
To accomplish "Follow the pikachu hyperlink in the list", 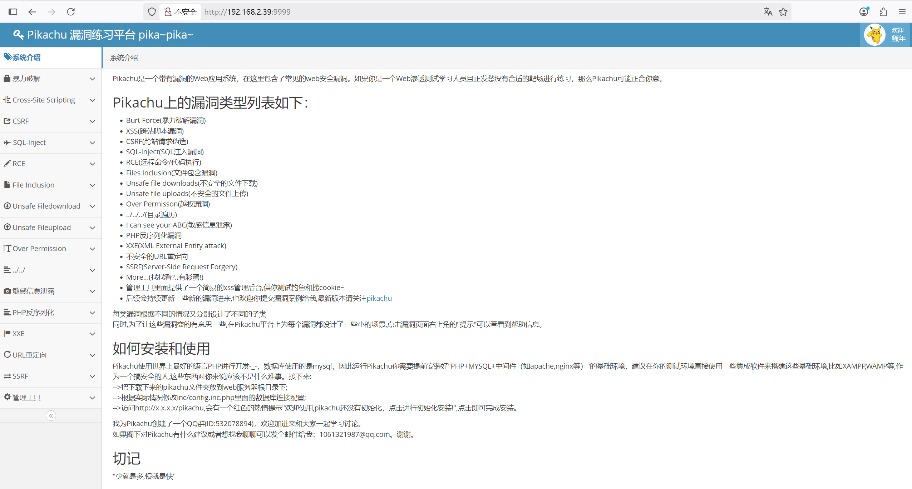I will click(x=379, y=298).
